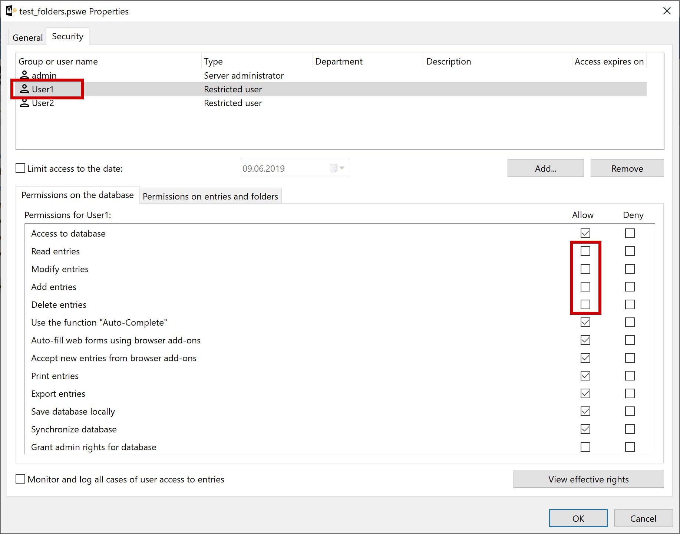Uncheck Allow for Auto-fill web forms
680x534 pixels.
click(x=585, y=340)
